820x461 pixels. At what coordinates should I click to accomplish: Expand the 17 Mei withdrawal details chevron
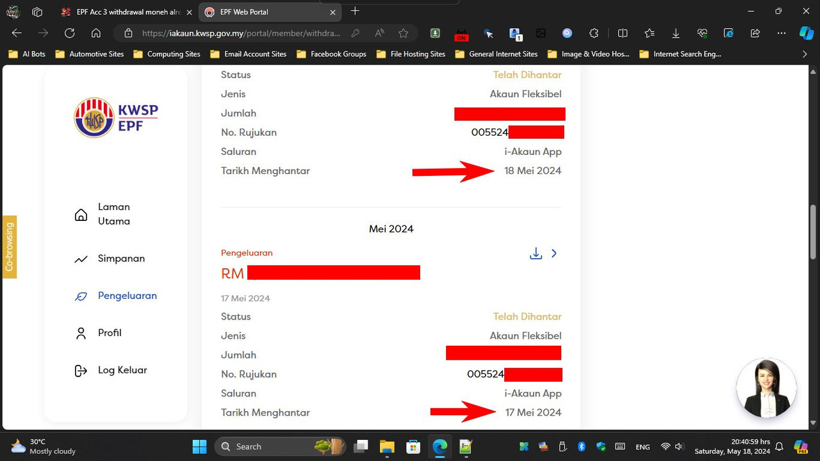[554, 254]
